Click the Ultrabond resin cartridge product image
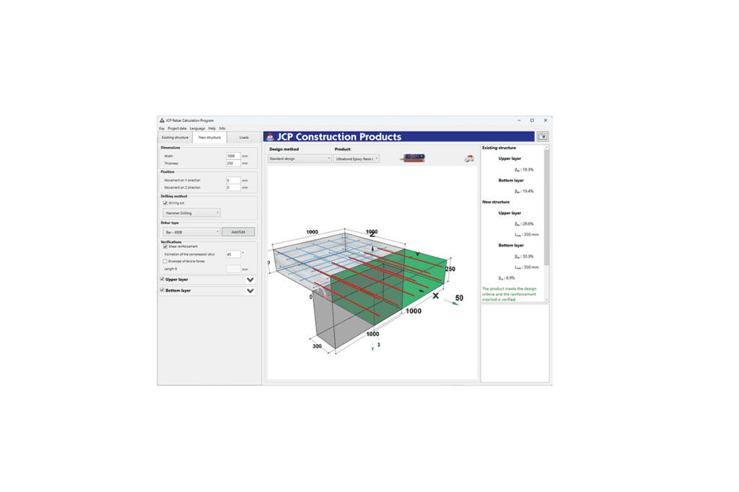Image resolution: width=739 pixels, height=492 pixels. [x=414, y=158]
